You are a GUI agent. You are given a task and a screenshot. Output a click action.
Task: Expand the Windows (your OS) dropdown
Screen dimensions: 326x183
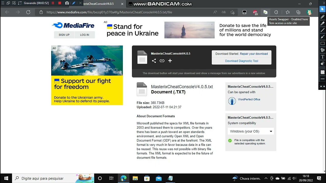pos(251,131)
